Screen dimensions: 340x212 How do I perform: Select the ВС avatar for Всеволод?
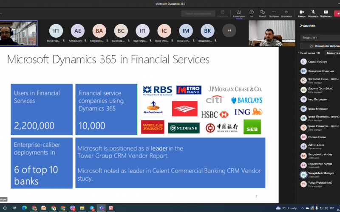pos(121,31)
